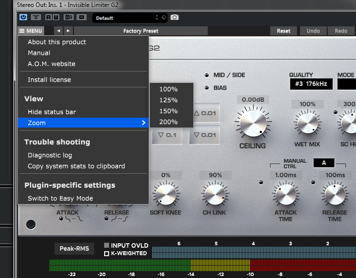
Task: Open About this product
Action: pyautogui.click(x=83, y=42)
